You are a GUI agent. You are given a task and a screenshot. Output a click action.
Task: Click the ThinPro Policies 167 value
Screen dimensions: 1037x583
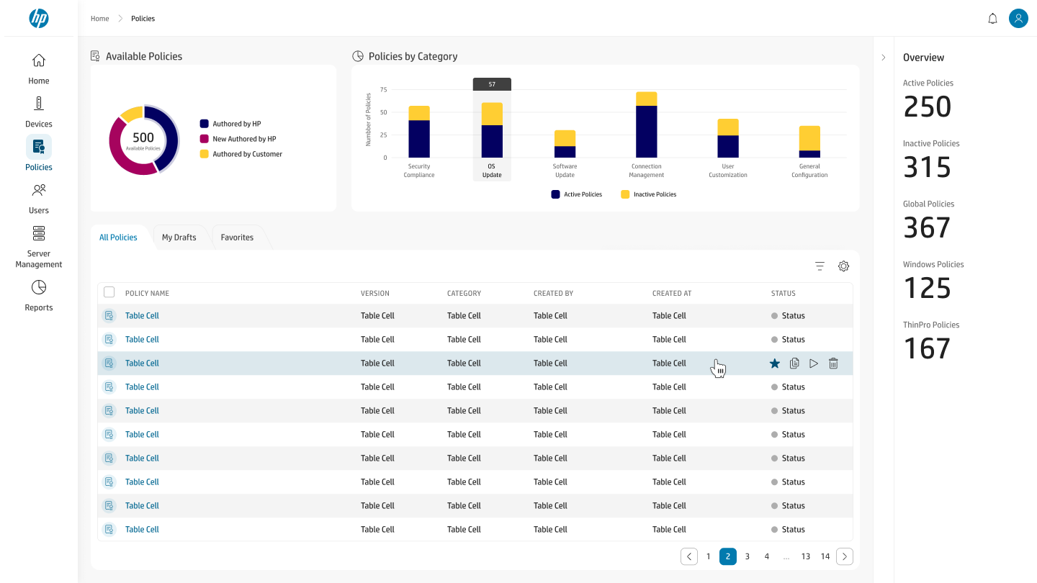point(928,348)
